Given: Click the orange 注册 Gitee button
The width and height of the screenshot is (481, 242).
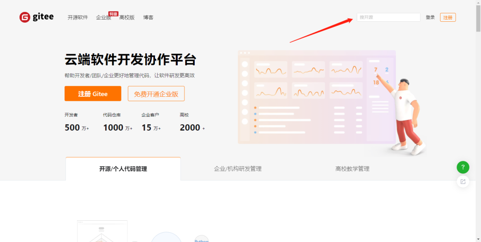Looking at the screenshot, I should [93, 94].
